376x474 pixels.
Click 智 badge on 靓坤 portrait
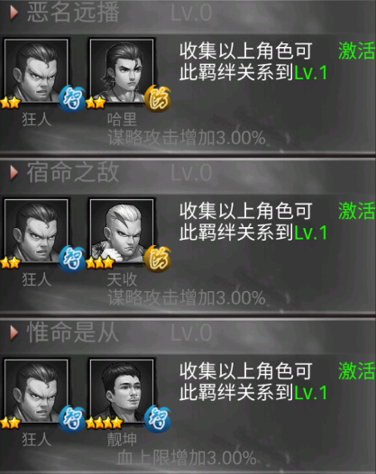click(157, 419)
